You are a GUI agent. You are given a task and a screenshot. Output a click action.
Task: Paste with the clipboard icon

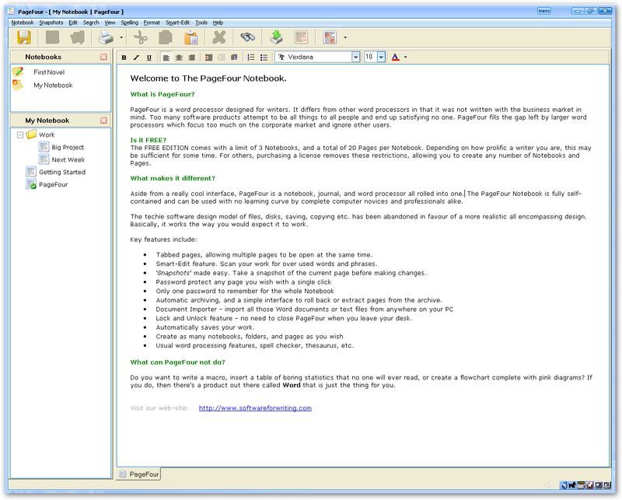pyautogui.click(x=191, y=37)
